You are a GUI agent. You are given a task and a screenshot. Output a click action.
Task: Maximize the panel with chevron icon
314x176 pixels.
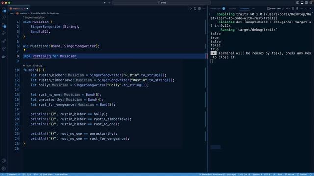[306, 9]
